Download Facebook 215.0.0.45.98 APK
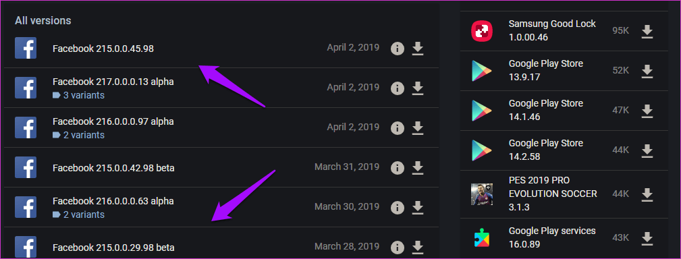 pyautogui.click(x=417, y=49)
